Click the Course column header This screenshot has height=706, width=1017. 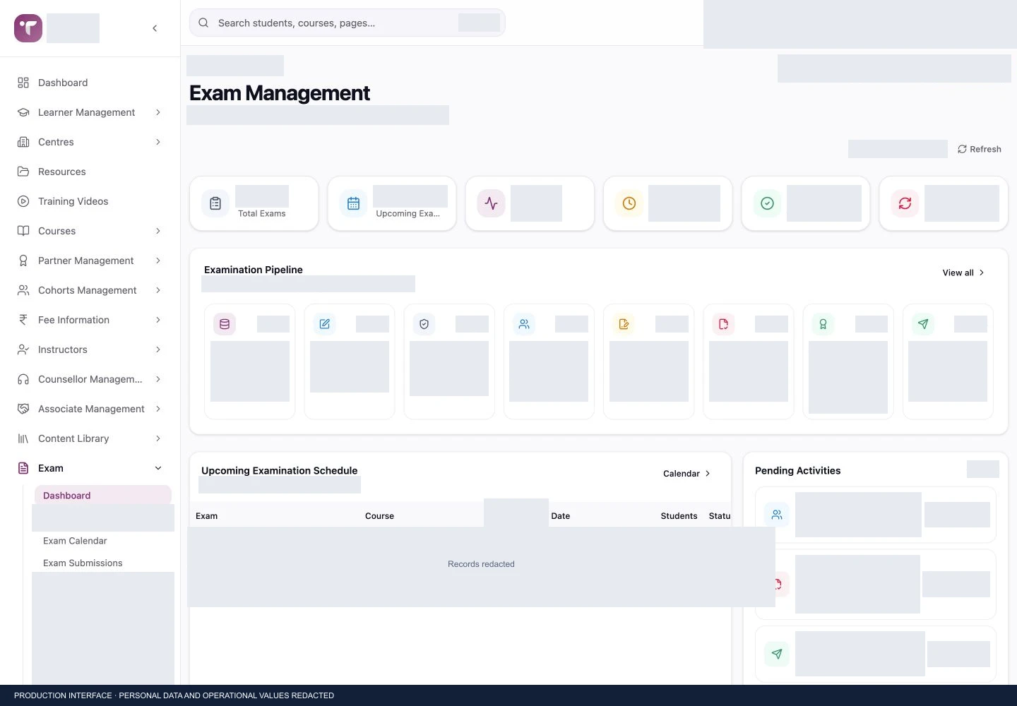click(x=379, y=516)
